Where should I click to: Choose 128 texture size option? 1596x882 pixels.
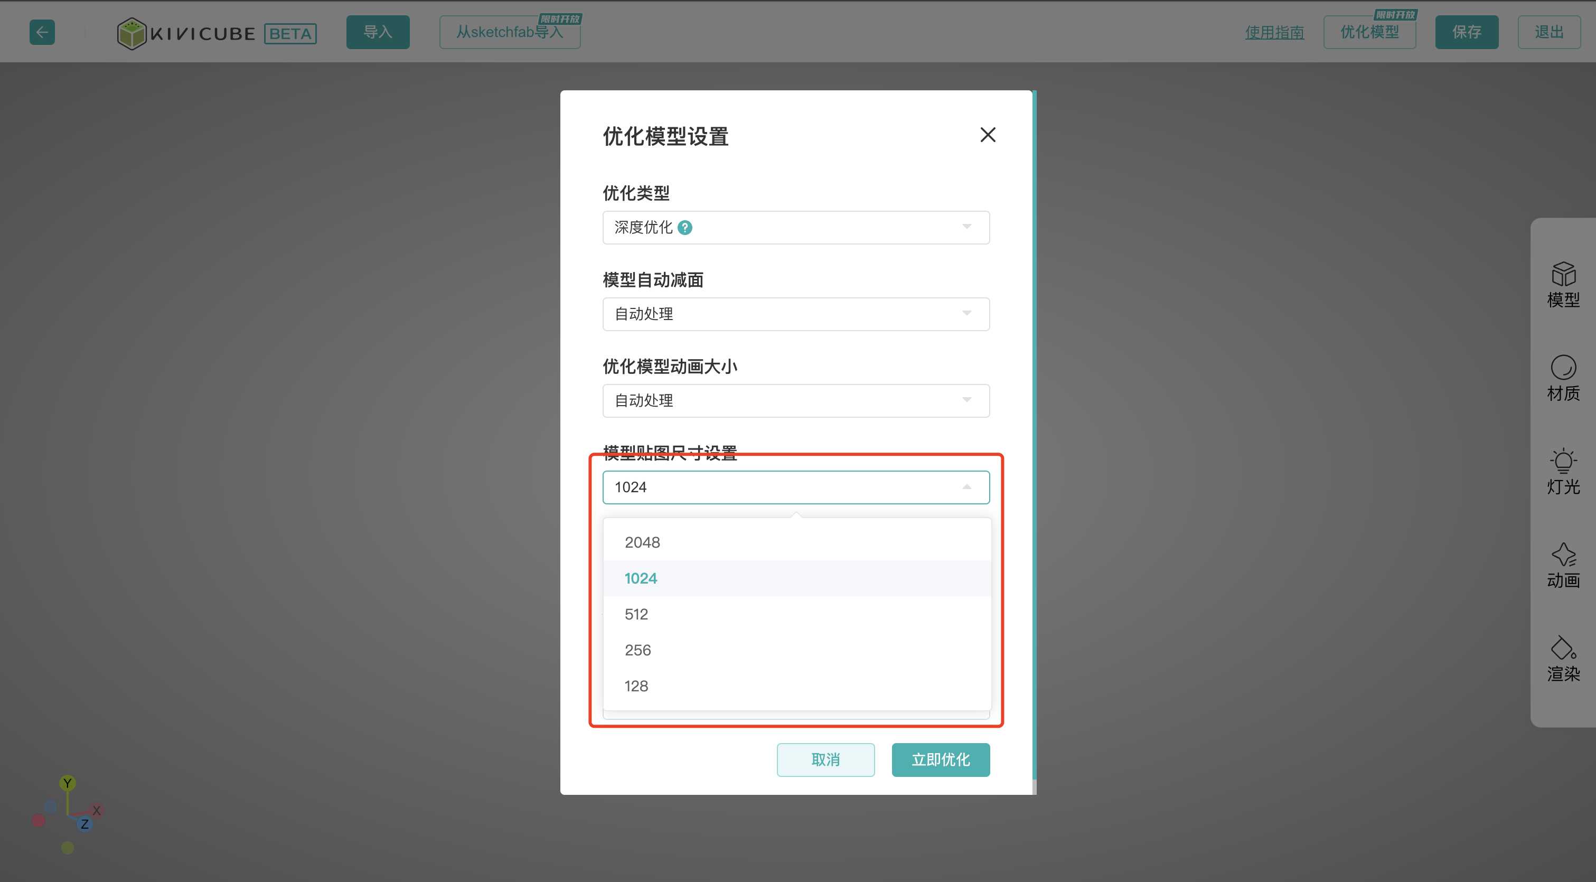coord(636,686)
